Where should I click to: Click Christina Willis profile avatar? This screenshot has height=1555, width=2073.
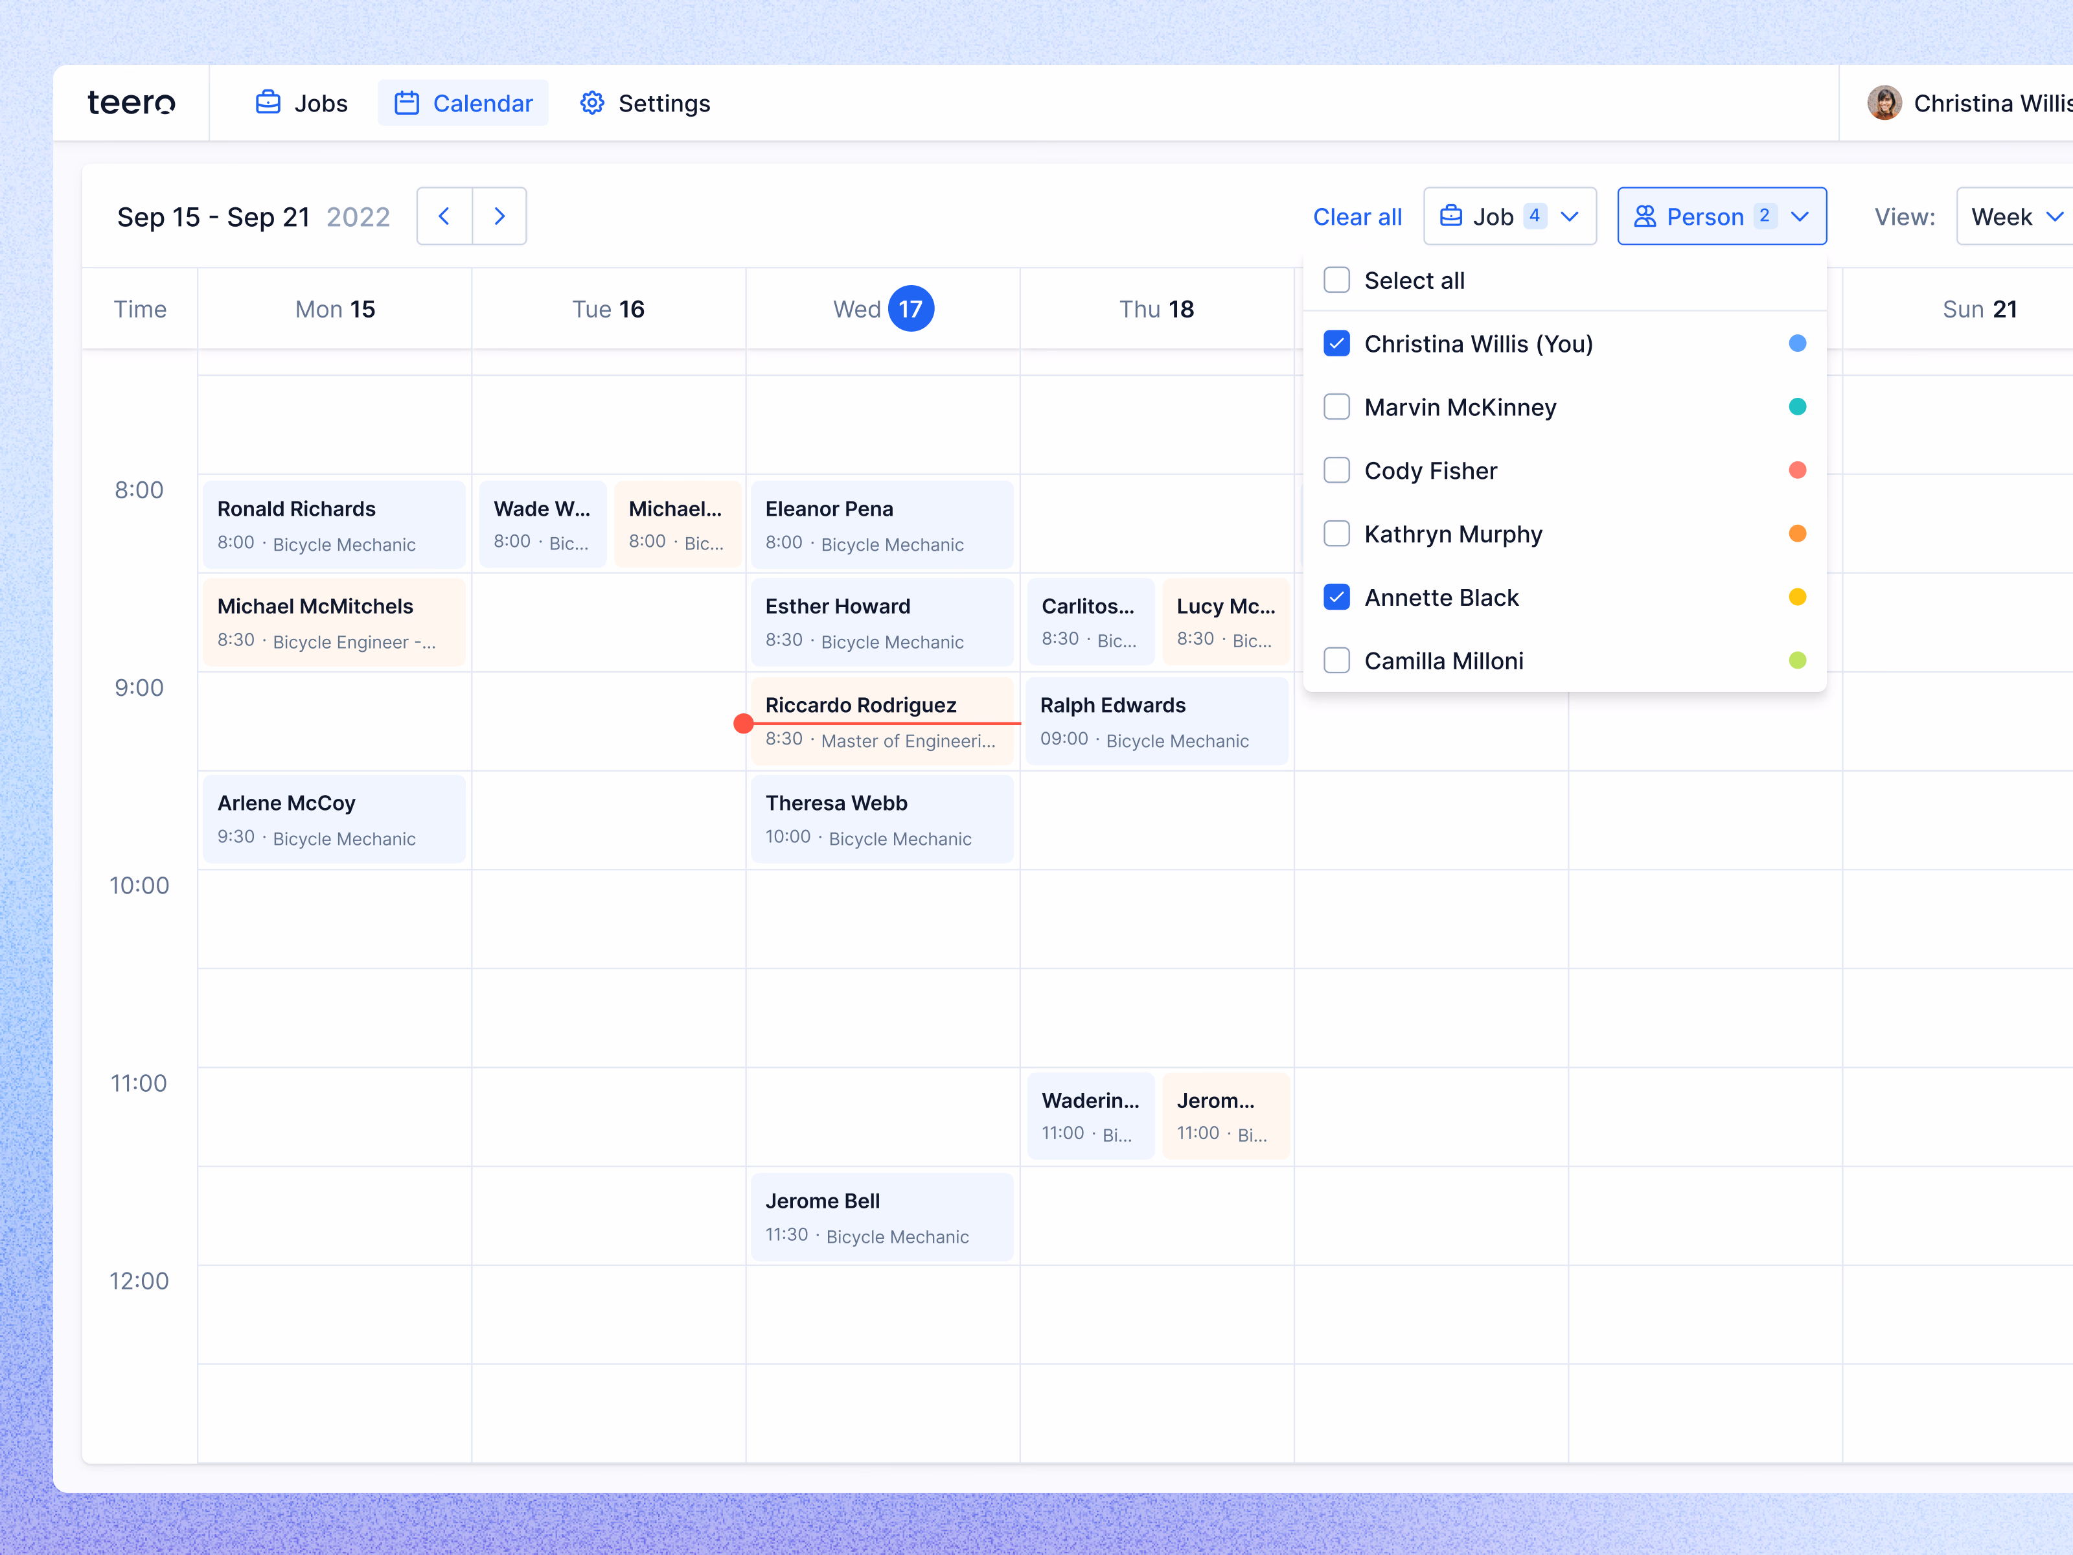(1884, 102)
